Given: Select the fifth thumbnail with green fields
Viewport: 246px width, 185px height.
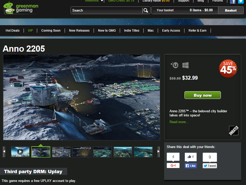Looking at the screenshot, I should (x=102, y=152).
